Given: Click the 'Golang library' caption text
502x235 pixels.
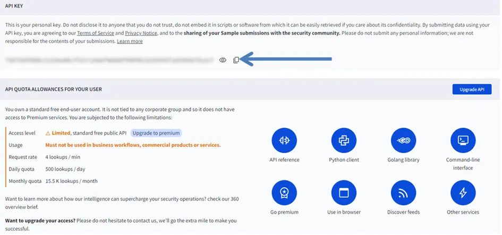Looking at the screenshot, I should [403, 160].
